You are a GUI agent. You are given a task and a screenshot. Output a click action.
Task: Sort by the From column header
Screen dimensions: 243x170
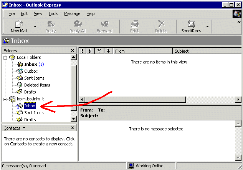(143, 51)
